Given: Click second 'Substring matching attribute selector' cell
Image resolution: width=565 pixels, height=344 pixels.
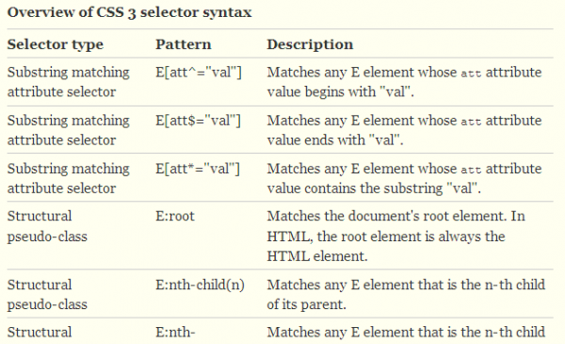Looking at the screenshot, I should point(69,130).
